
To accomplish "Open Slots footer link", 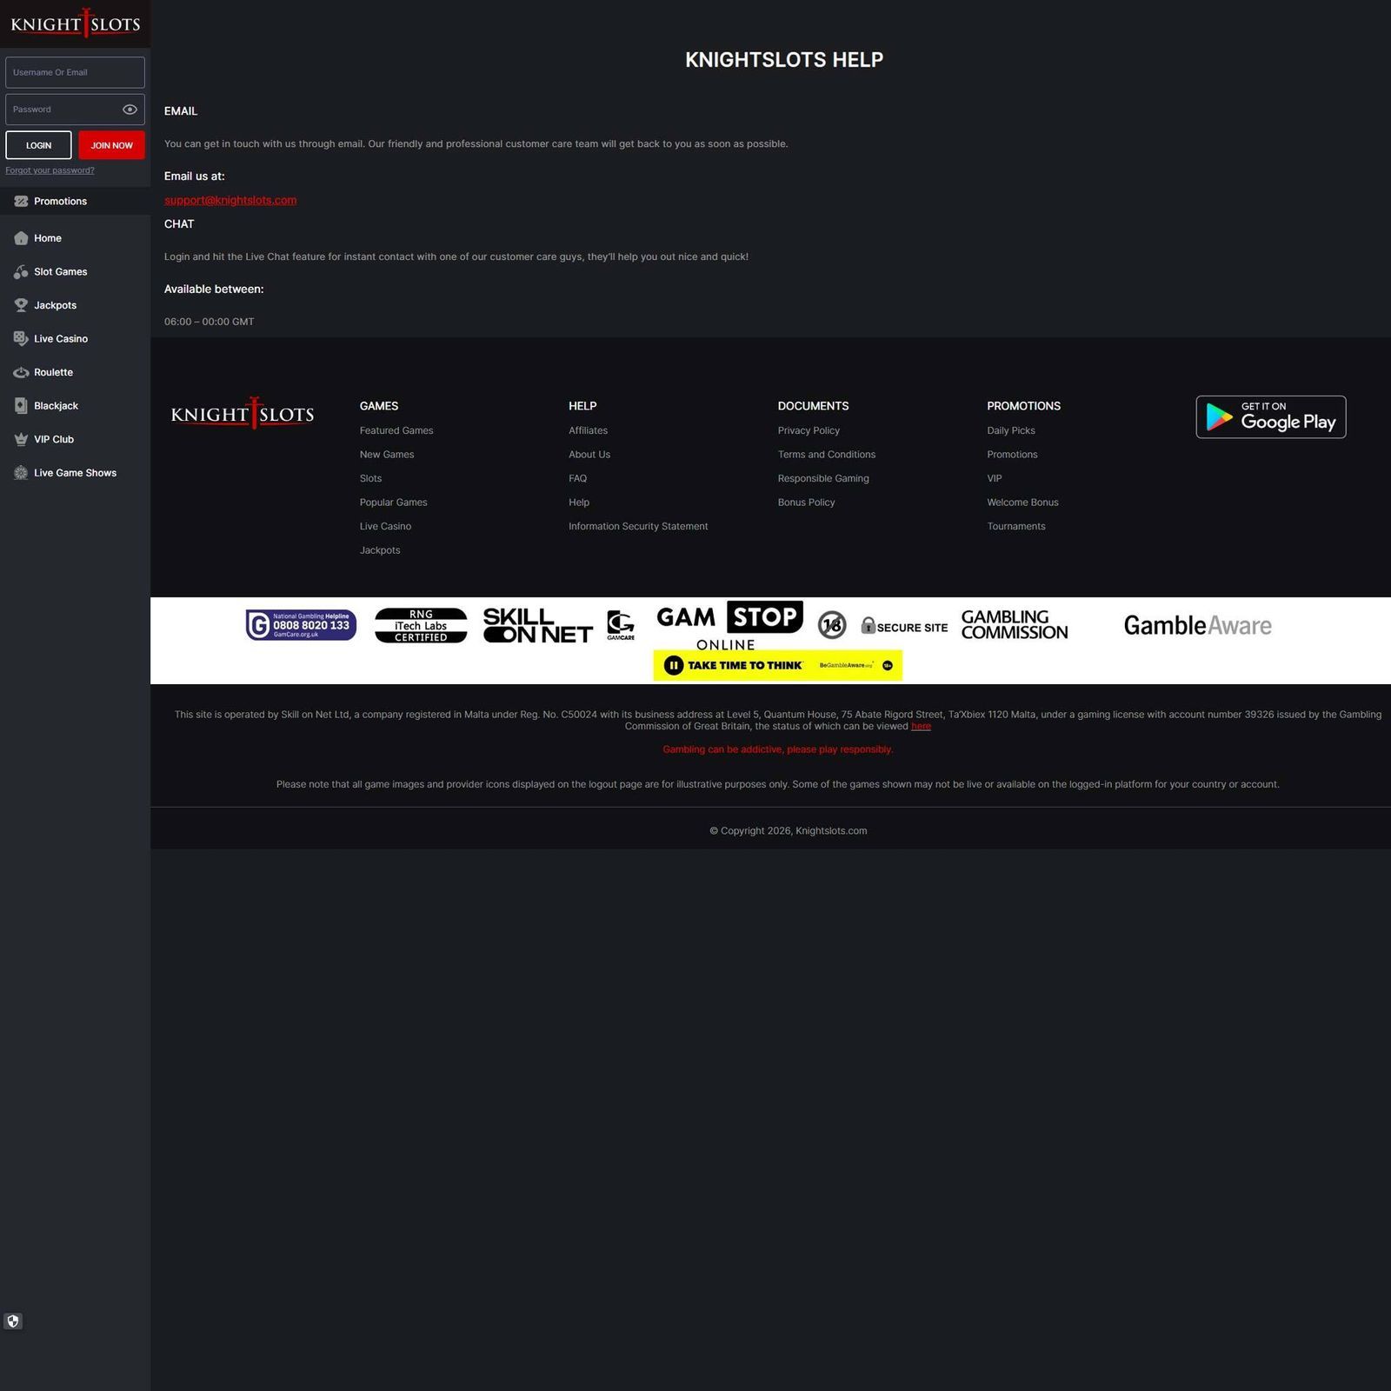I will tap(370, 478).
